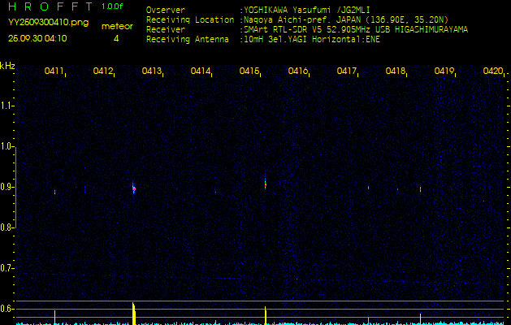
Task: Select the 0413 time tick label
Action: click(x=152, y=71)
